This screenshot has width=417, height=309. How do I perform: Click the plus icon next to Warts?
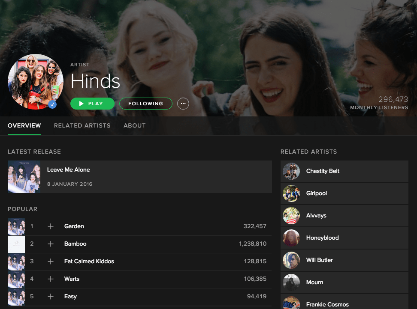pos(51,279)
